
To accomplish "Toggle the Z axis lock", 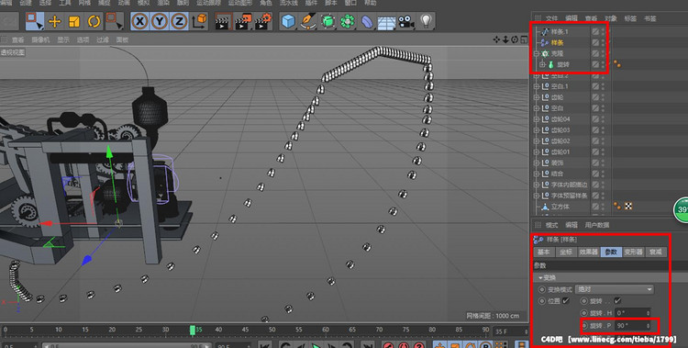I will coord(179,21).
